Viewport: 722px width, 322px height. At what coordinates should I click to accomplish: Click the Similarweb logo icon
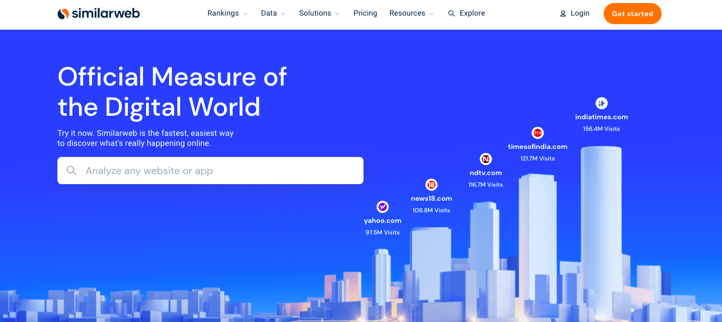63,14
